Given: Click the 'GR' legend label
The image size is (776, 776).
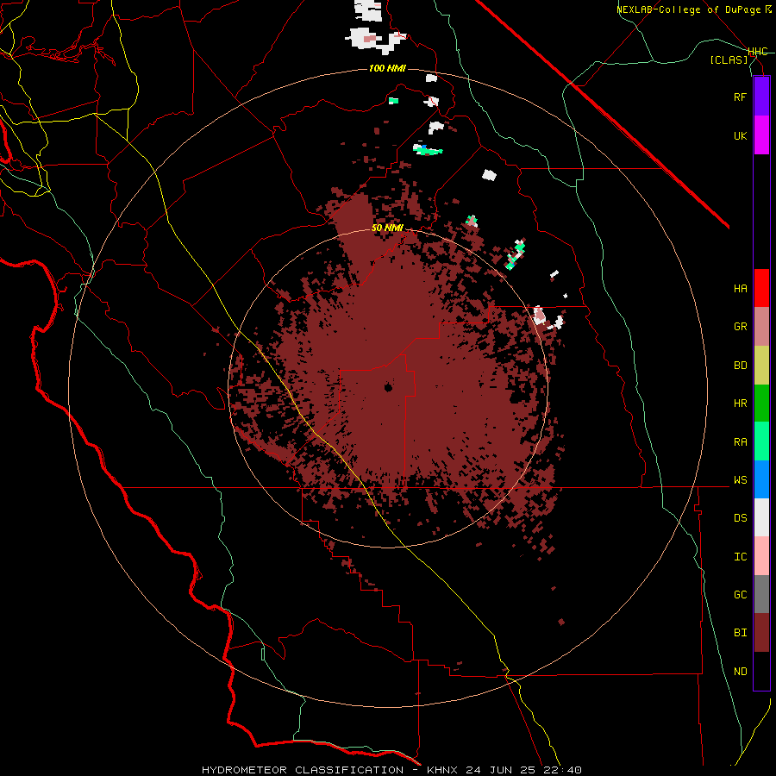Looking at the screenshot, I should point(741,327).
